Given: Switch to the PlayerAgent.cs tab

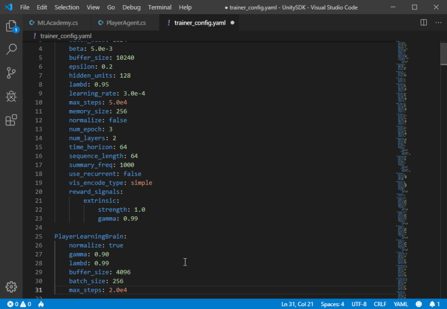Looking at the screenshot, I should [x=126, y=23].
